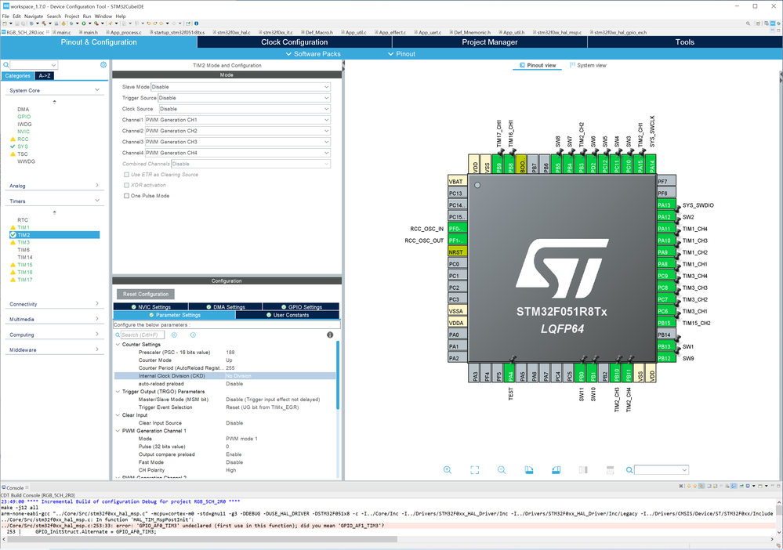Rotate the chip pinout counter-clockwise

click(556, 469)
